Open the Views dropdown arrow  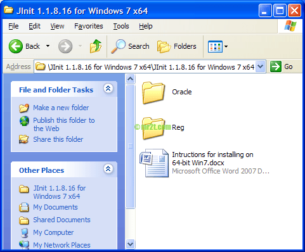226,46
